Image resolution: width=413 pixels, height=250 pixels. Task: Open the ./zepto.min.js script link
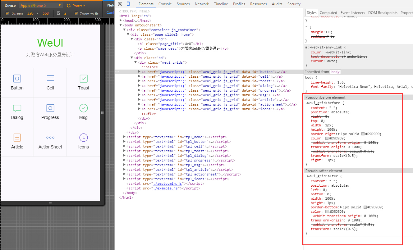click(x=167, y=184)
